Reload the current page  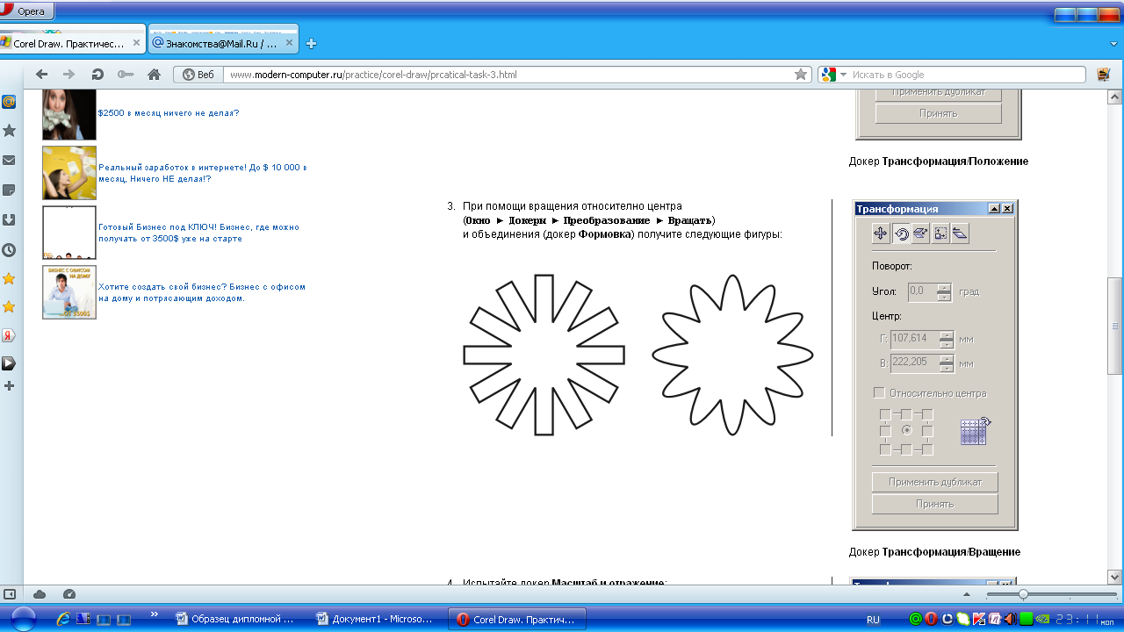pyautogui.click(x=97, y=75)
